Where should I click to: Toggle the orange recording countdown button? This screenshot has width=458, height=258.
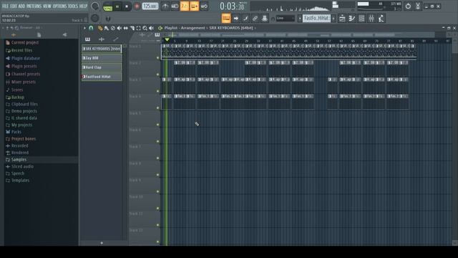[185, 6]
